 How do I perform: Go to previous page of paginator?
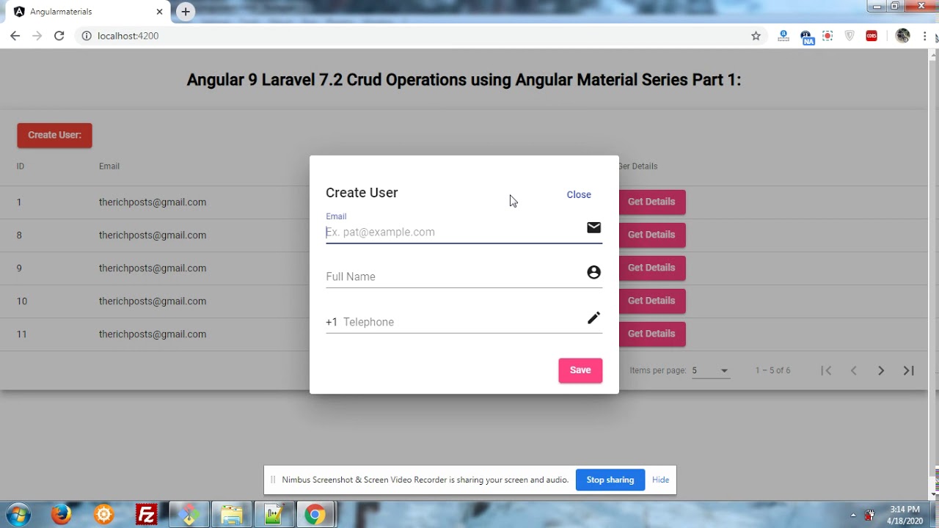pyautogui.click(x=853, y=370)
